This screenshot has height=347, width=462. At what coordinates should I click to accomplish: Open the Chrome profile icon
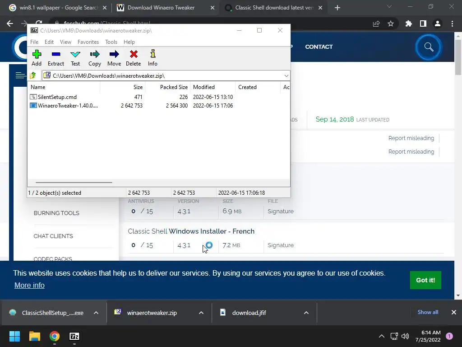click(438, 23)
